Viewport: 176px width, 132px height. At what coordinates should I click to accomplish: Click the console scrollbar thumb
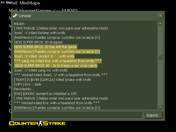coord(160,57)
